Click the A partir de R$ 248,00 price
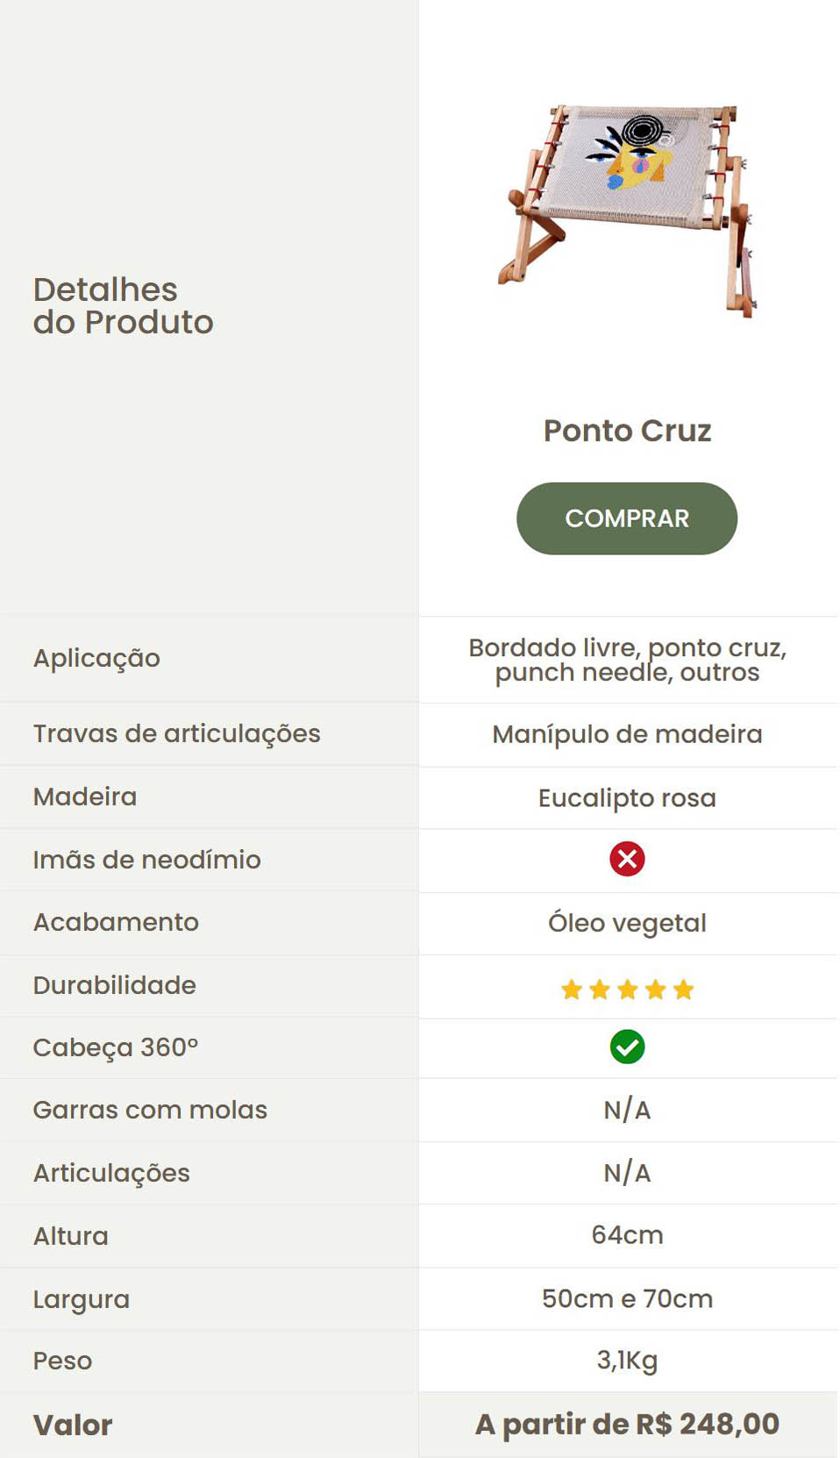 [627, 1424]
